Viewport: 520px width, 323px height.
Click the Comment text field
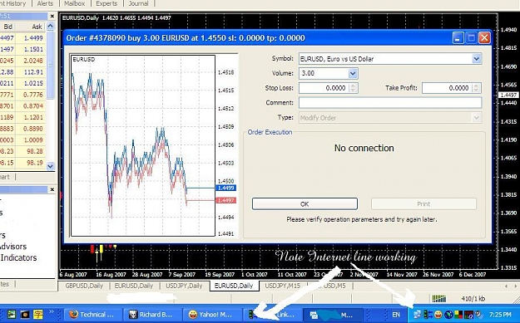click(x=390, y=103)
